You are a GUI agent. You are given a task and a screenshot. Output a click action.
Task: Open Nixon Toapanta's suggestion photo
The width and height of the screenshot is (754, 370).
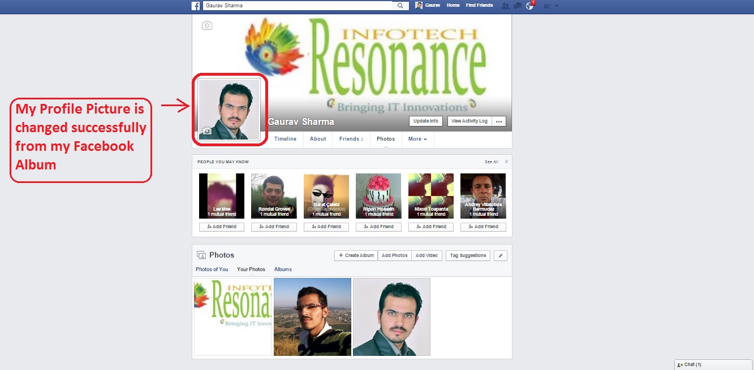[430, 196]
